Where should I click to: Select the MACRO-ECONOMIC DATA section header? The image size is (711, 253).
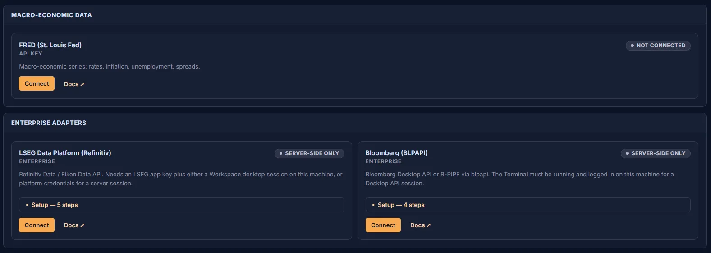(51, 15)
